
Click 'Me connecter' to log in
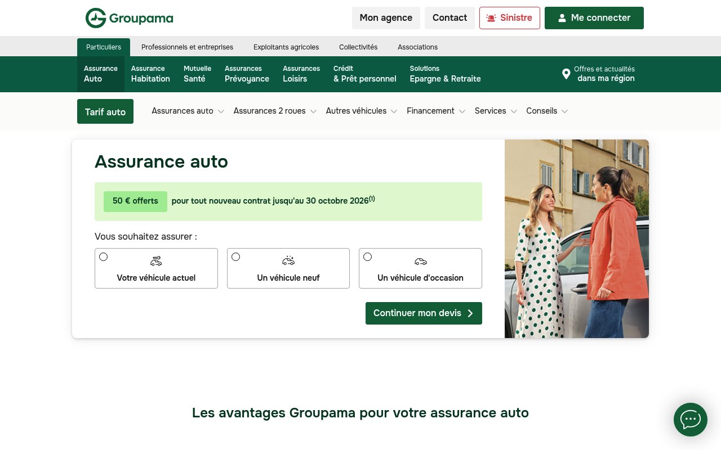click(594, 18)
